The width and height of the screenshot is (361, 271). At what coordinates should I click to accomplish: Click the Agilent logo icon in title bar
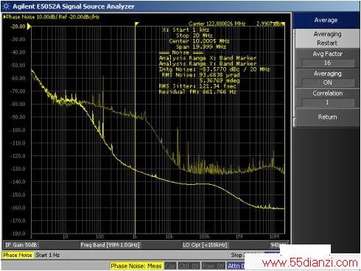6,7
